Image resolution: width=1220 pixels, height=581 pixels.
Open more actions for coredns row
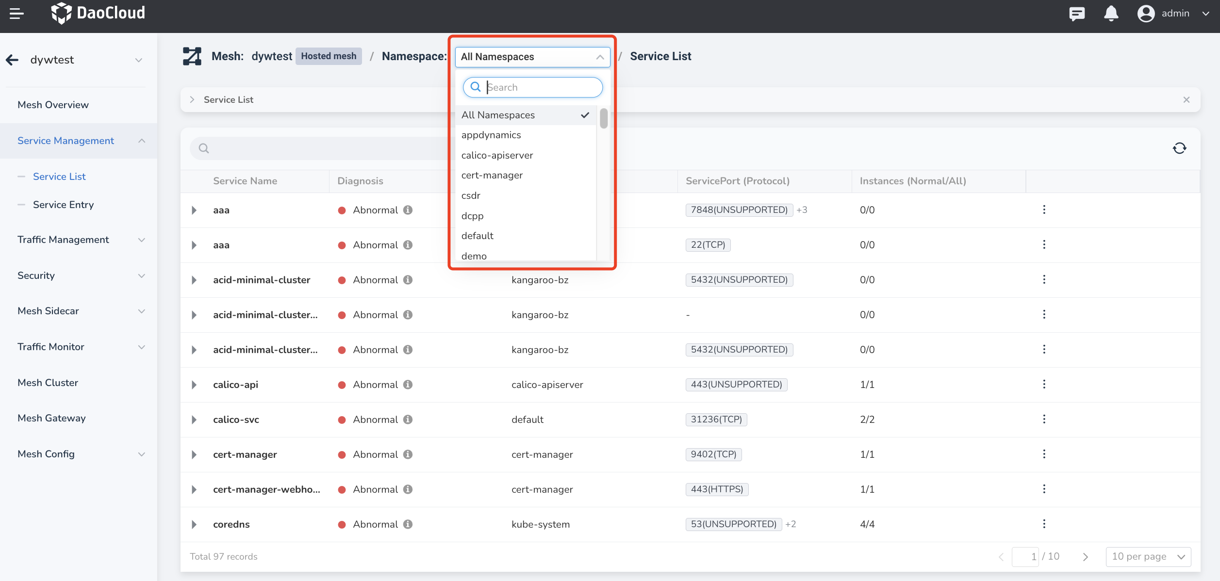(1044, 524)
